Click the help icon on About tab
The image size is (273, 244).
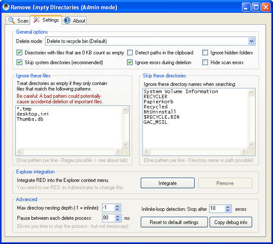click(x=67, y=20)
